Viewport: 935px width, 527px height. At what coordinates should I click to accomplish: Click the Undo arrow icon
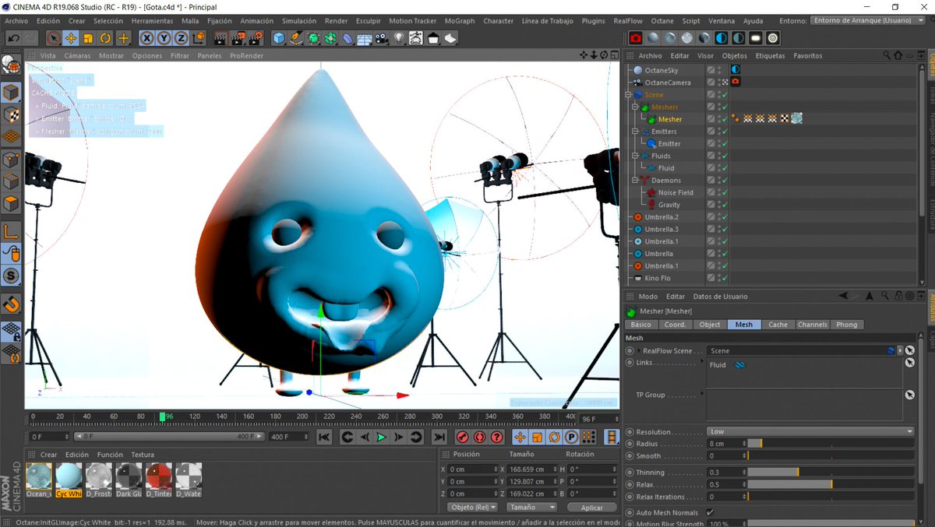13,37
